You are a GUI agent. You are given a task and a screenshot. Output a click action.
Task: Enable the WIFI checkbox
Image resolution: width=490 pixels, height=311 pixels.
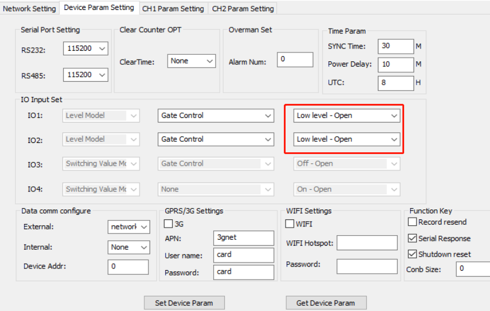(290, 223)
